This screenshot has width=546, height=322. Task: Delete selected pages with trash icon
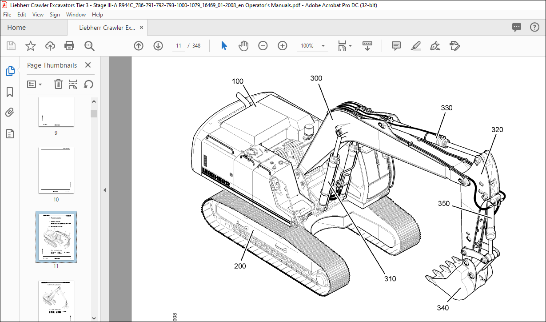tap(58, 84)
